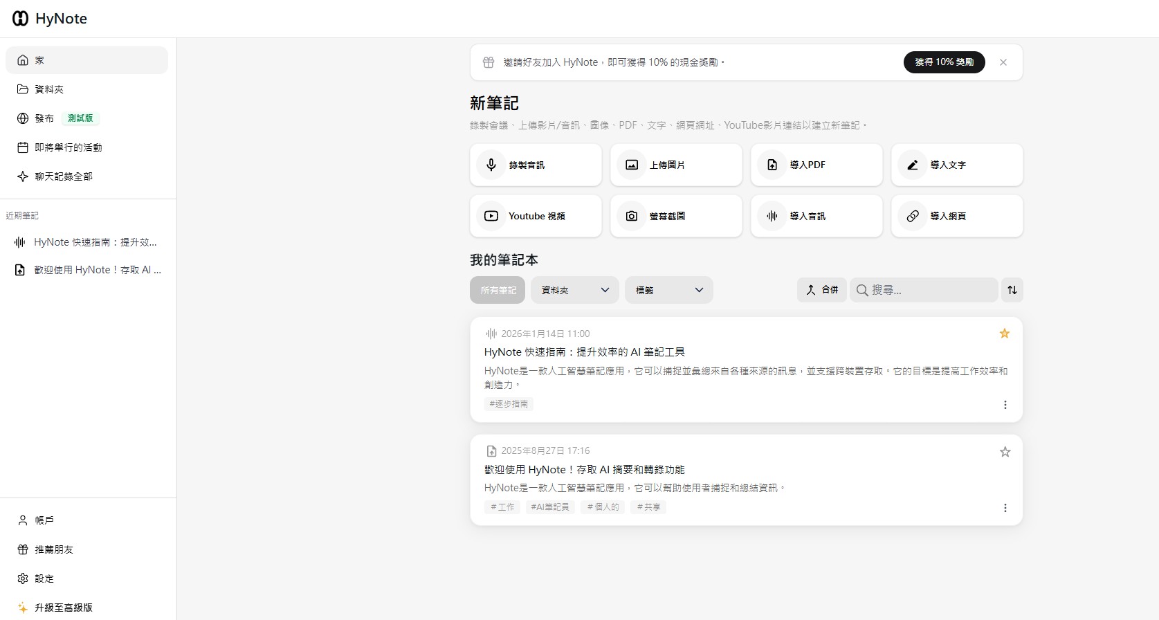Viewport: 1159px width, 620px height.
Task: Click the #AI筆記員 tag
Action: 550,507
